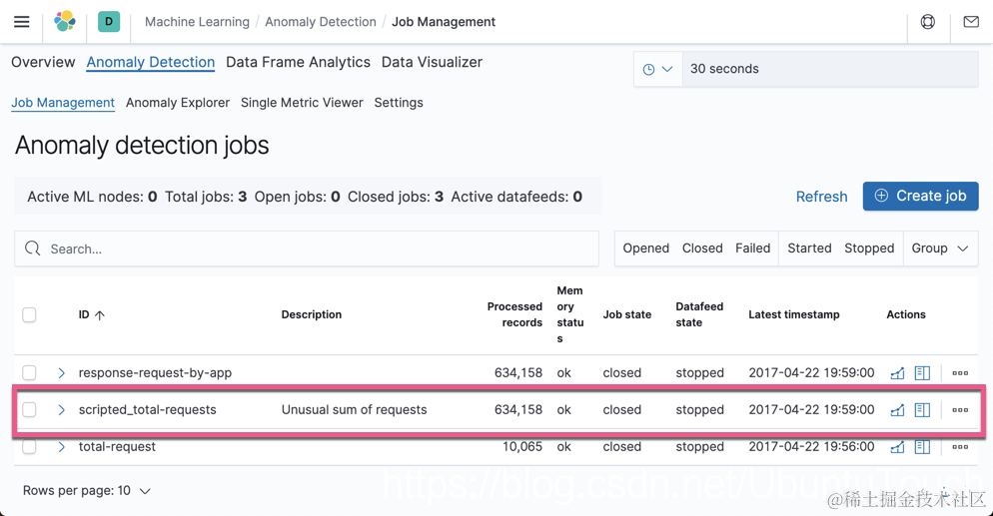Open actions menu for total-request job
This screenshot has width=993, height=516.
[960, 447]
